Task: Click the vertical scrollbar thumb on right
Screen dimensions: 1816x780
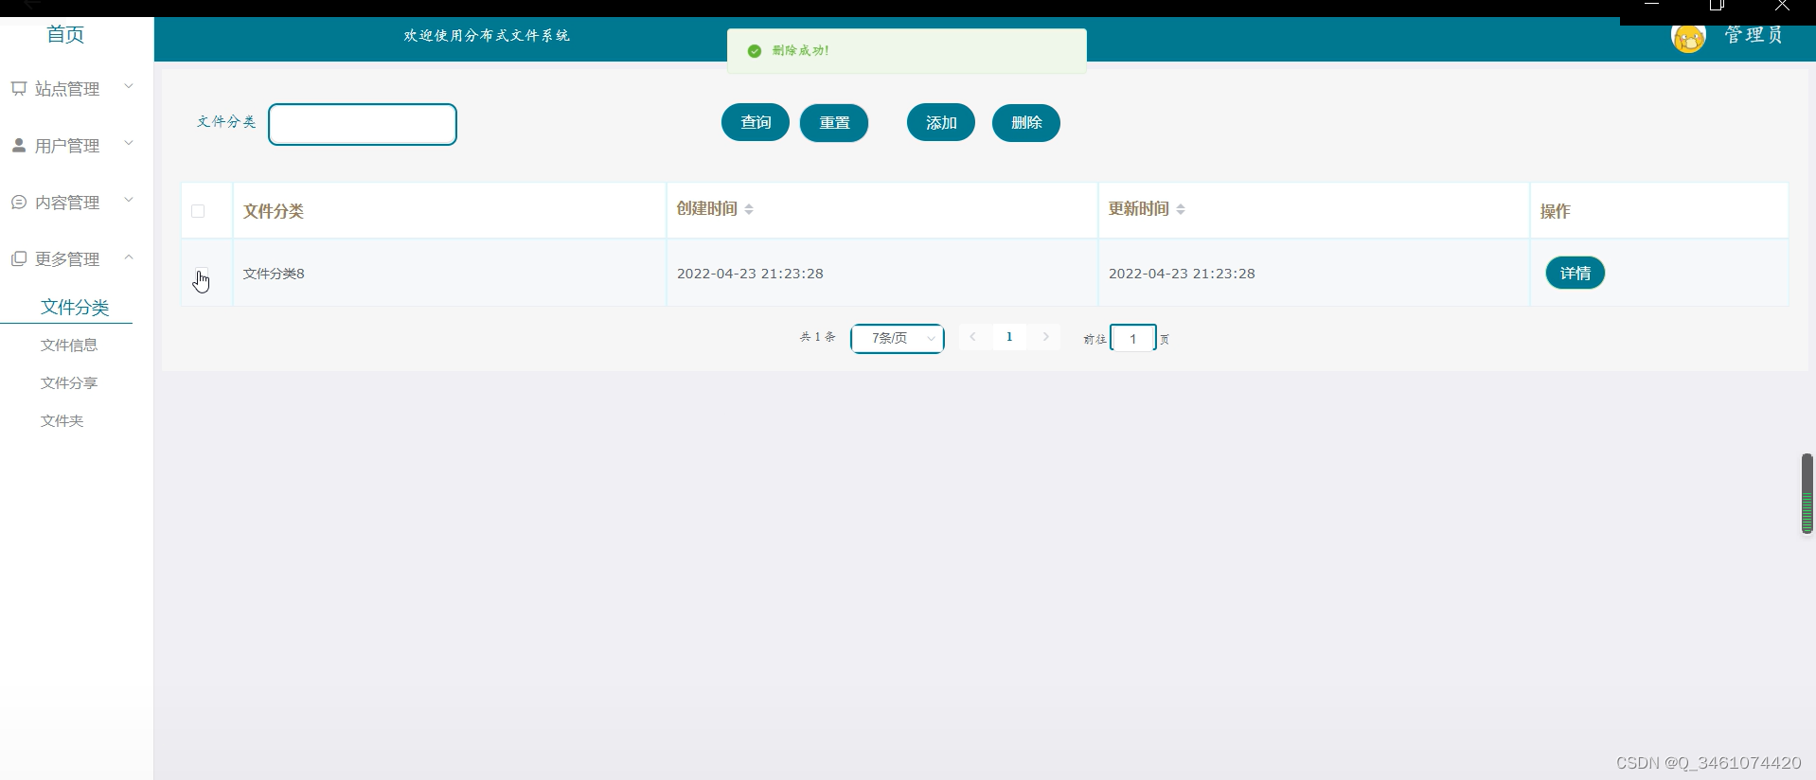Action: tap(1807, 493)
